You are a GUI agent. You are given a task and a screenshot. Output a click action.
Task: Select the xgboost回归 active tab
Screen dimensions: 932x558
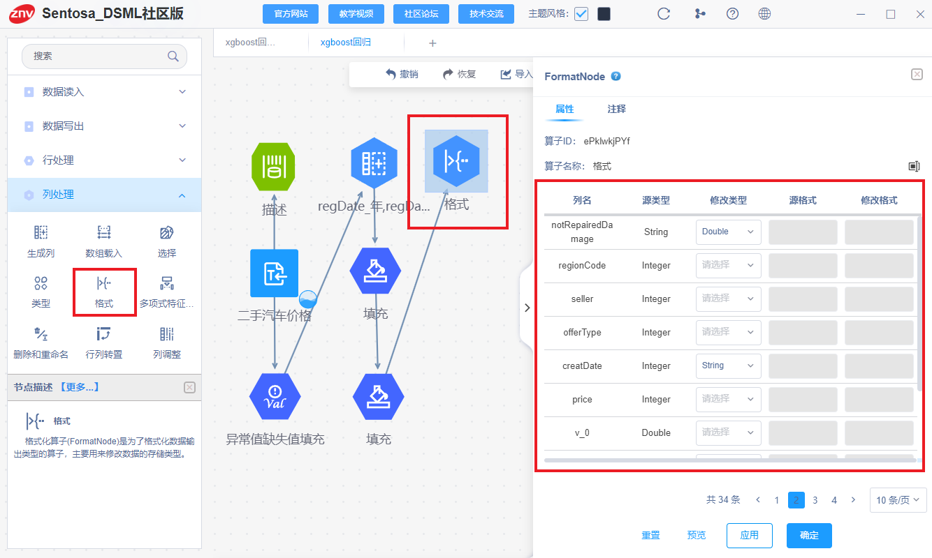[346, 43]
